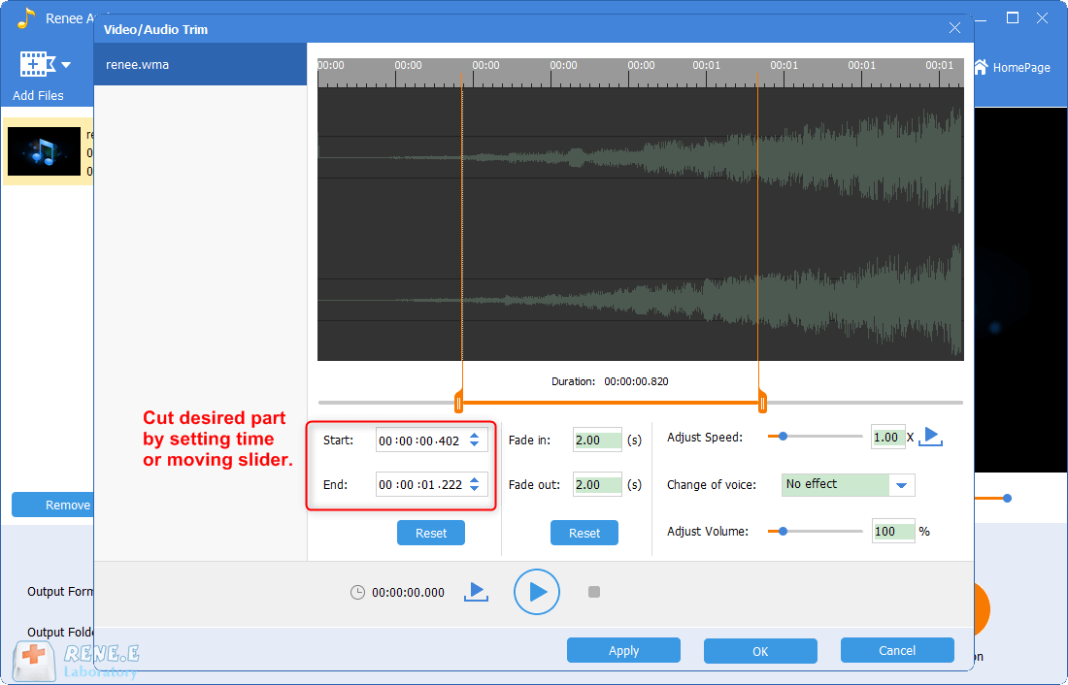Click the main window volume slider knob
The width and height of the screenshot is (1068, 685).
pos(1008,499)
